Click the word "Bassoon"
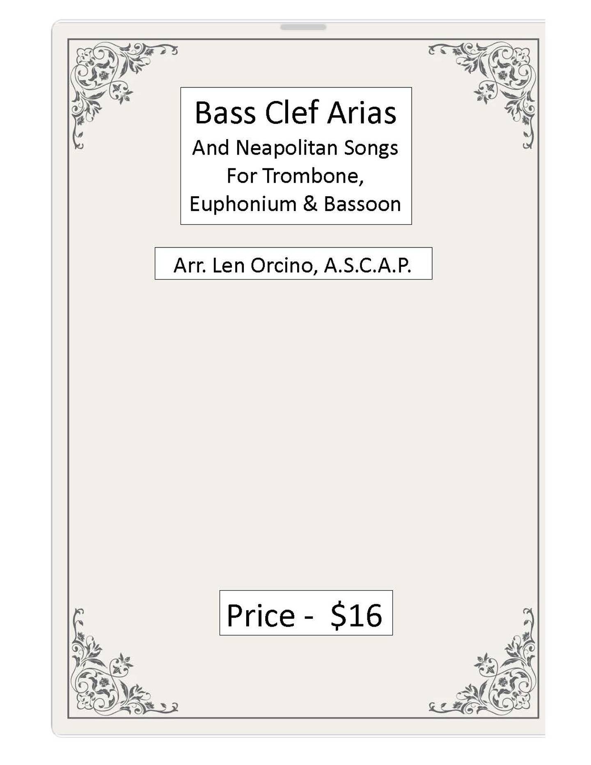Image resolution: width=591 pixels, height=765 pixels. pyautogui.click(x=362, y=204)
